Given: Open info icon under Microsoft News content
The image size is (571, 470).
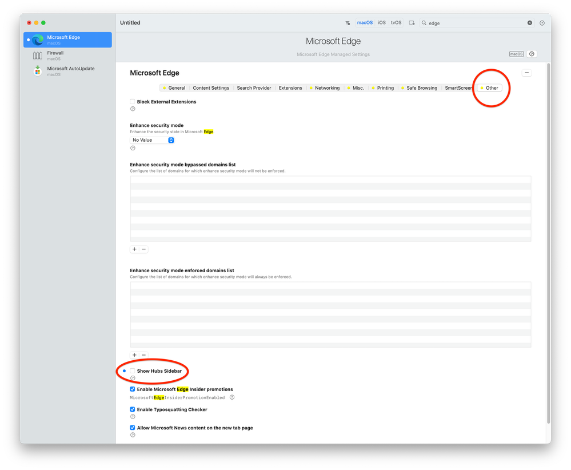Looking at the screenshot, I should 133,435.
